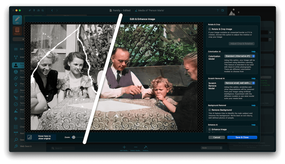The width and height of the screenshot is (285, 164).
Task: Open the Auto dropdown below the dialog
Action: click(211, 148)
